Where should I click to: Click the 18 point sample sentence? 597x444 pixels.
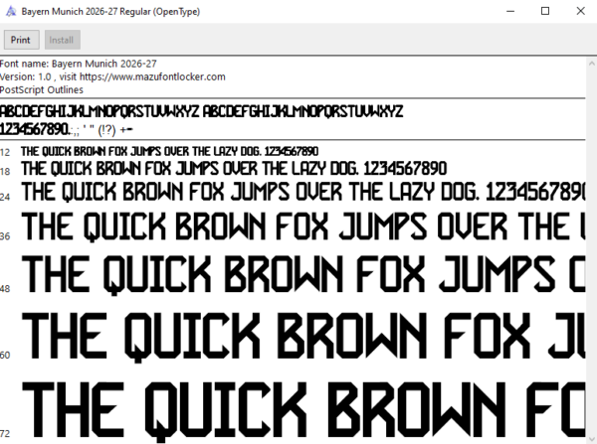click(x=234, y=169)
